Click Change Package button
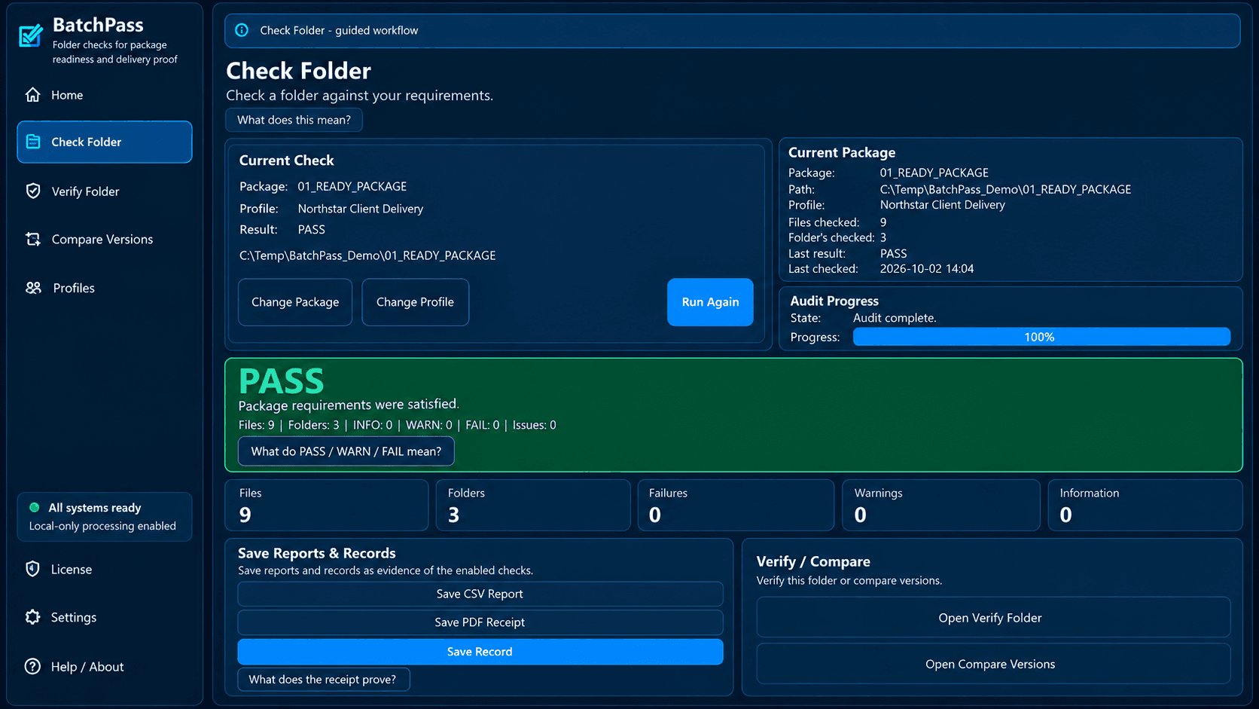 295,302
